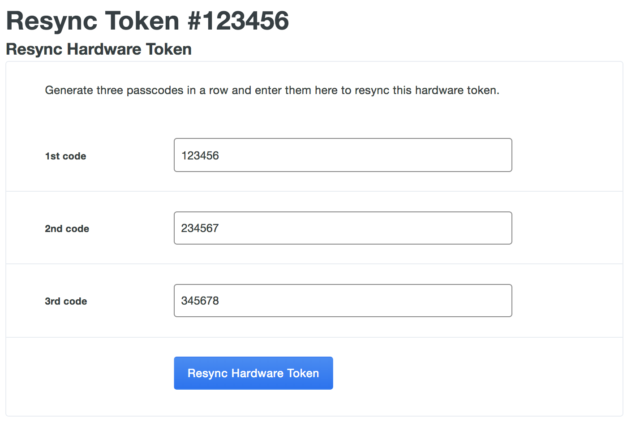Screen dimensions: 627x426
Task: Click inside the 3rd code input field
Action: pos(343,301)
